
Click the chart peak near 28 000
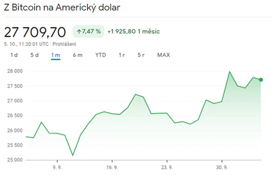pos(229,71)
